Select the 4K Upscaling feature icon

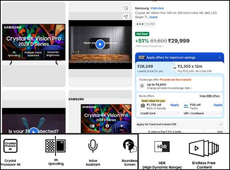point(56,146)
